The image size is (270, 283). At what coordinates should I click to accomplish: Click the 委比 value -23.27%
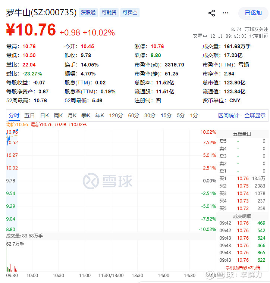point(32,74)
